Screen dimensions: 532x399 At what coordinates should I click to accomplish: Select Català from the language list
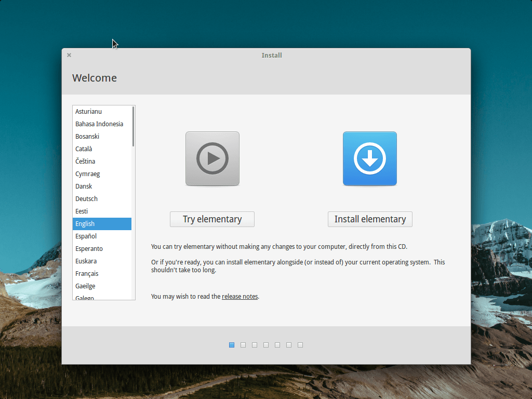[102, 149]
